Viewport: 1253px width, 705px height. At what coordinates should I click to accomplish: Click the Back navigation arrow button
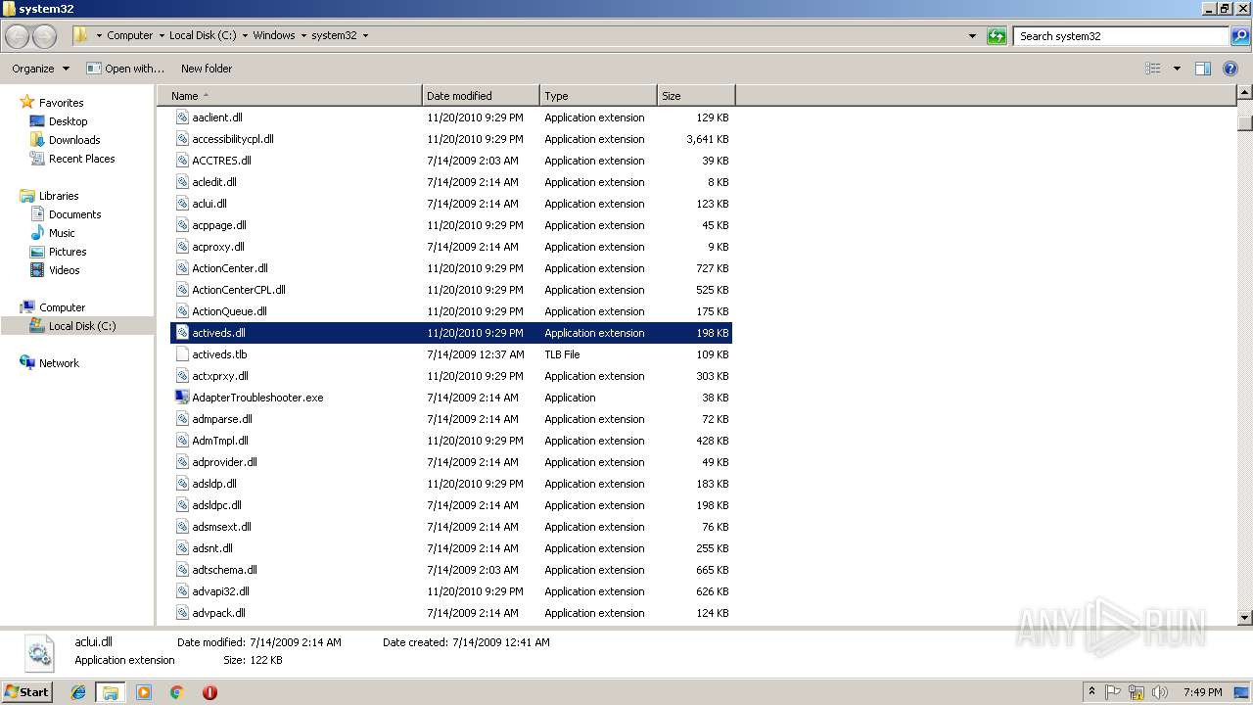pos(18,36)
